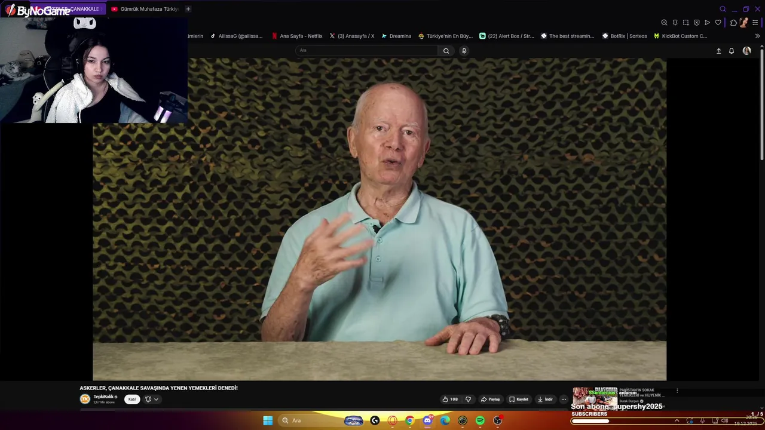Open YouTube create/upload icon

pos(718,51)
